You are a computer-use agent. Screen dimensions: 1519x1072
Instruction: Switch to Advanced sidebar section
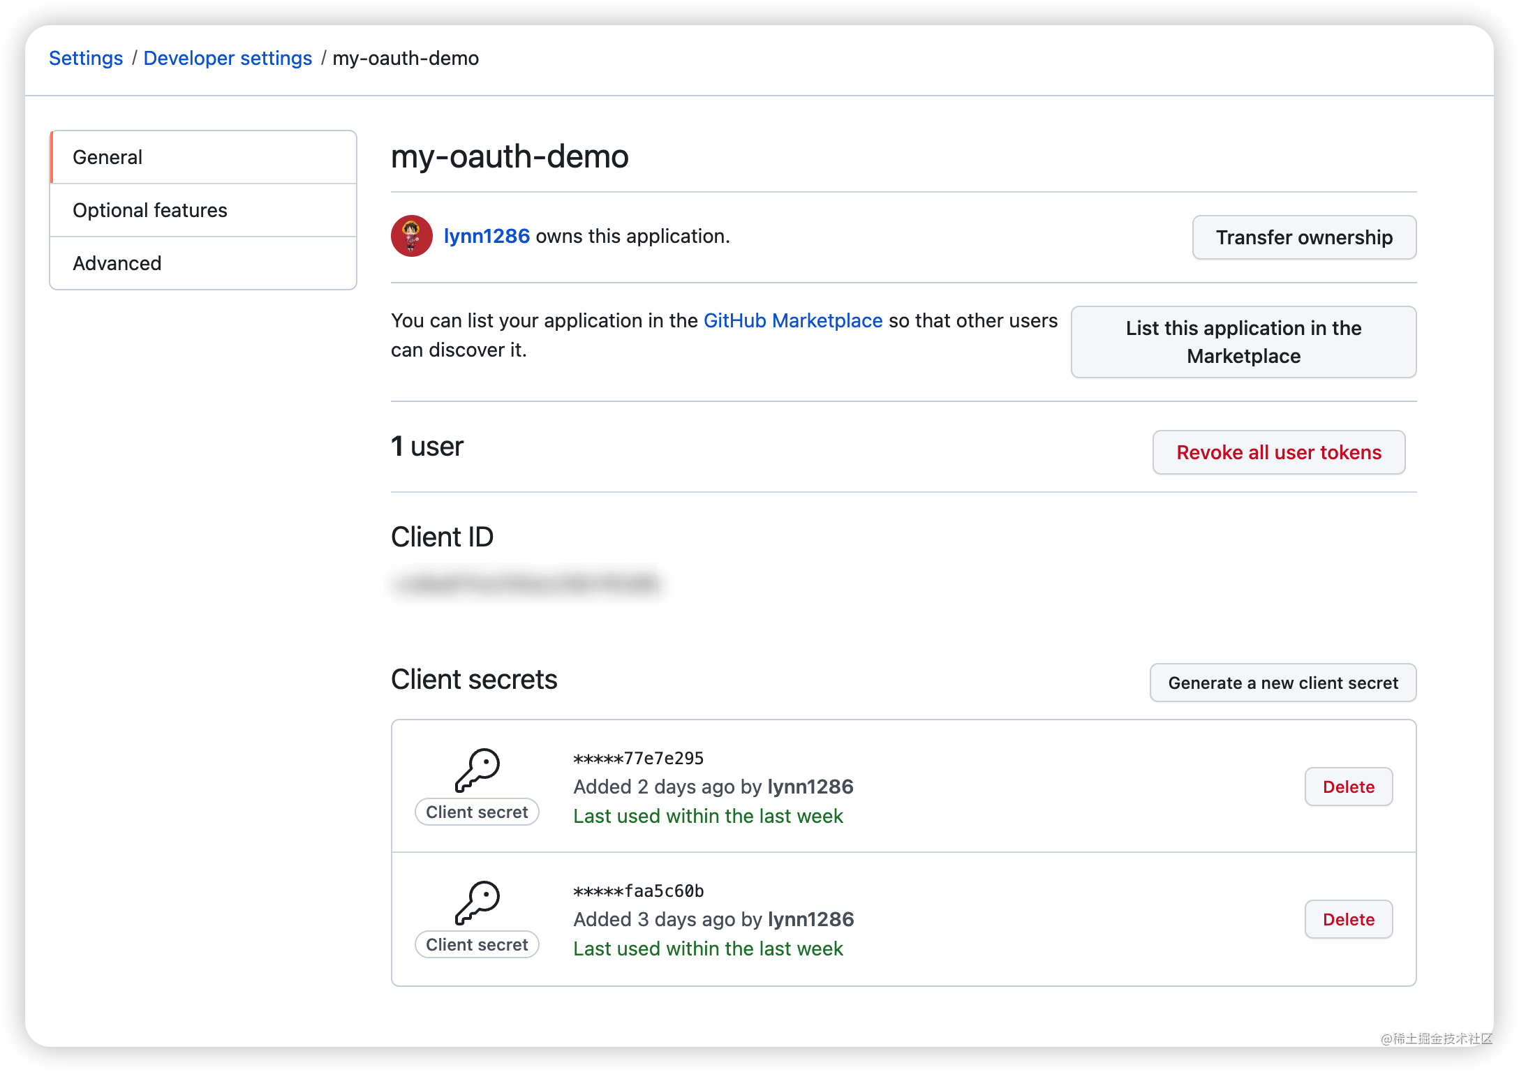tap(203, 263)
